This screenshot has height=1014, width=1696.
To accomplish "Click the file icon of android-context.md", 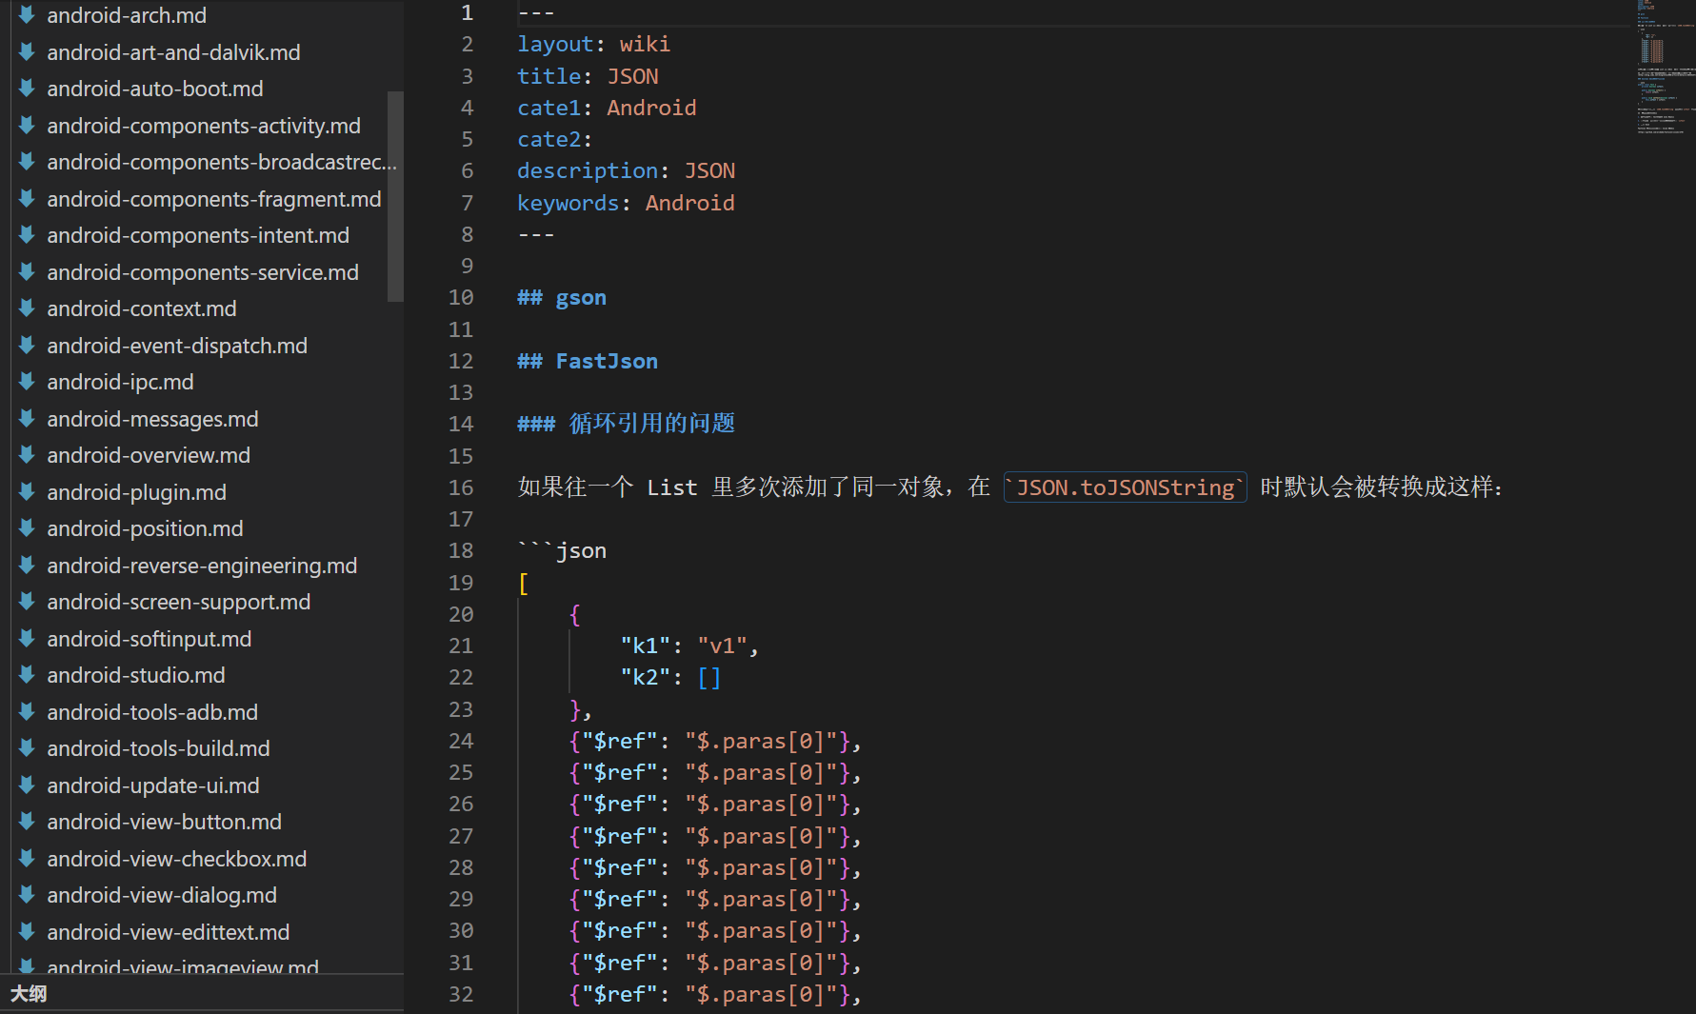I will click(27, 308).
